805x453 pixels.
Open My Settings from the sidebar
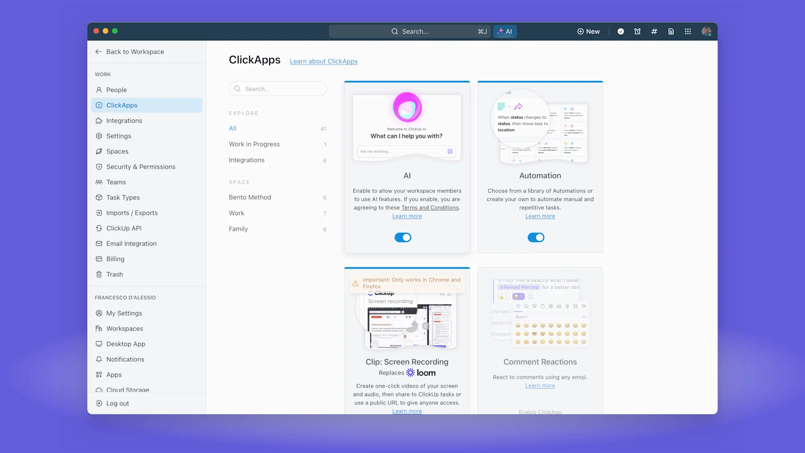pyautogui.click(x=124, y=313)
